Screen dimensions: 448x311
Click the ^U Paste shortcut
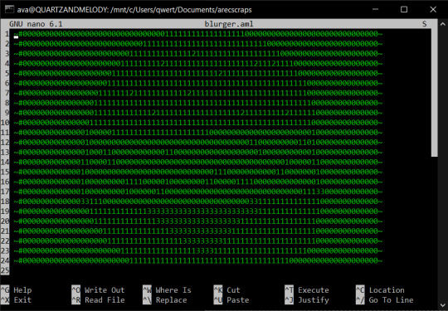(231, 300)
